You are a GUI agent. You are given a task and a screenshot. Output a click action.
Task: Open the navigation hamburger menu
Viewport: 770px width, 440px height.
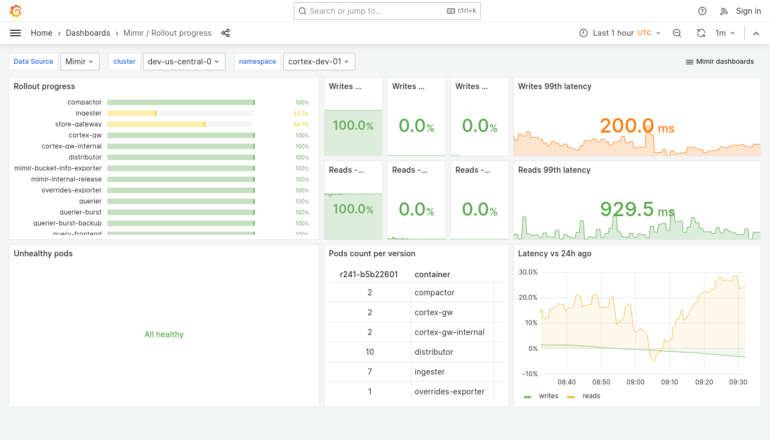click(15, 33)
